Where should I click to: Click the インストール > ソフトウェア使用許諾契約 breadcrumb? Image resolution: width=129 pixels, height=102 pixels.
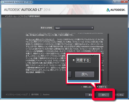22,16
